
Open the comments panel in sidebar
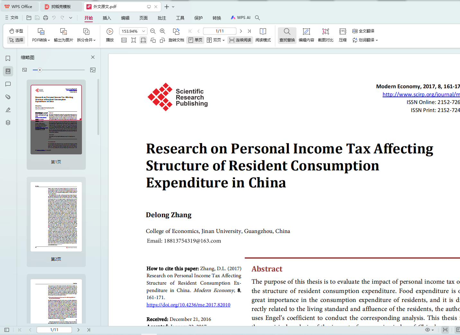coord(8,84)
